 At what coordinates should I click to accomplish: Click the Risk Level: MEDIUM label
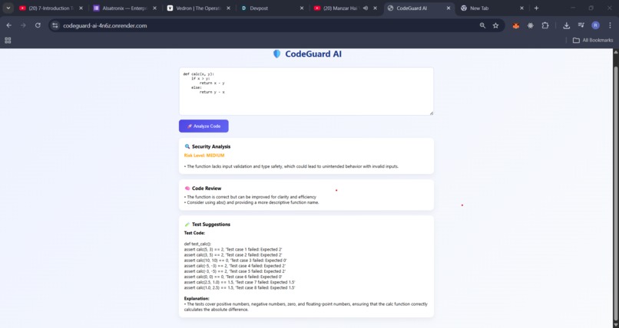[204, 156]
